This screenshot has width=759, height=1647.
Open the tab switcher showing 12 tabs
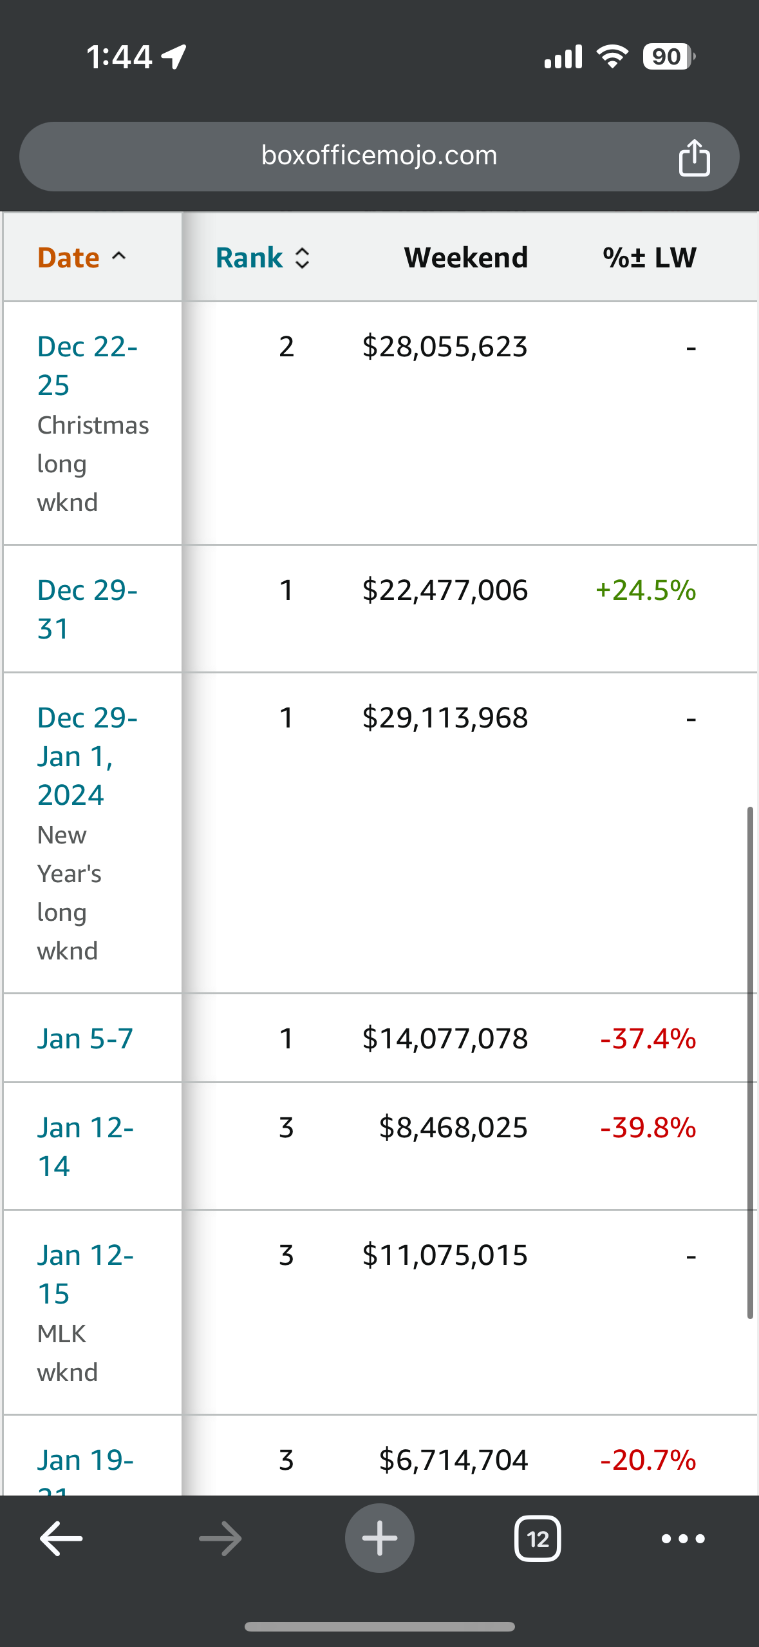click(538, 1539)
